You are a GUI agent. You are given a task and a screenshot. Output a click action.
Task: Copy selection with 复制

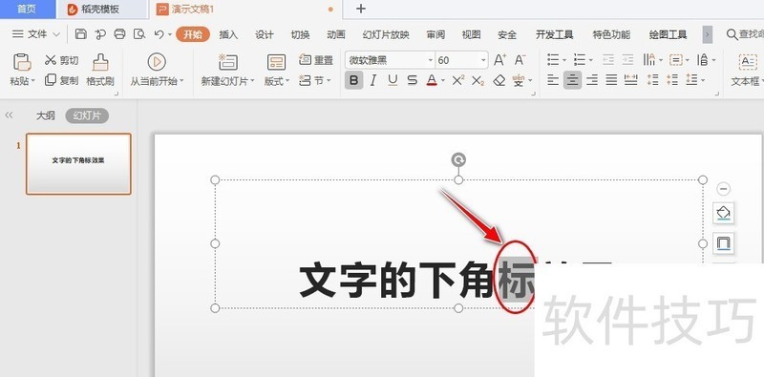pos(61,80)
